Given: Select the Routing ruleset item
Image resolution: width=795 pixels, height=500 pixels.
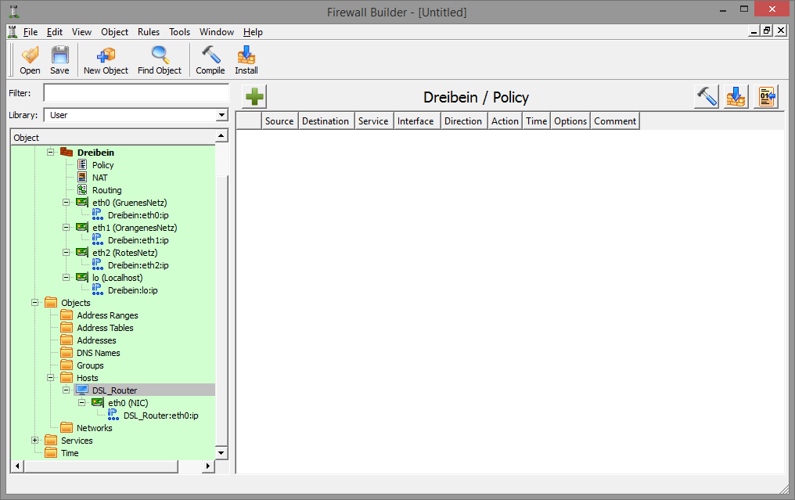Looking at the screenshot, I should [106, 190].
